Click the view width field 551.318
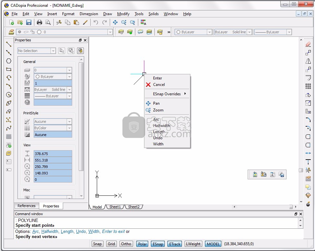Image resolution: width=315 pixels, height=251 pixels. [x=53, y=160]
